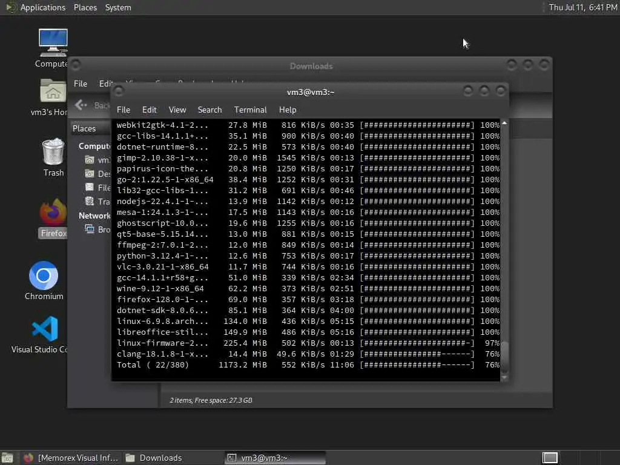Click the linux-firmware-2... progress line
Viewport: 620px width, 465px height.
pyautogui.click(x=308, y=343)
